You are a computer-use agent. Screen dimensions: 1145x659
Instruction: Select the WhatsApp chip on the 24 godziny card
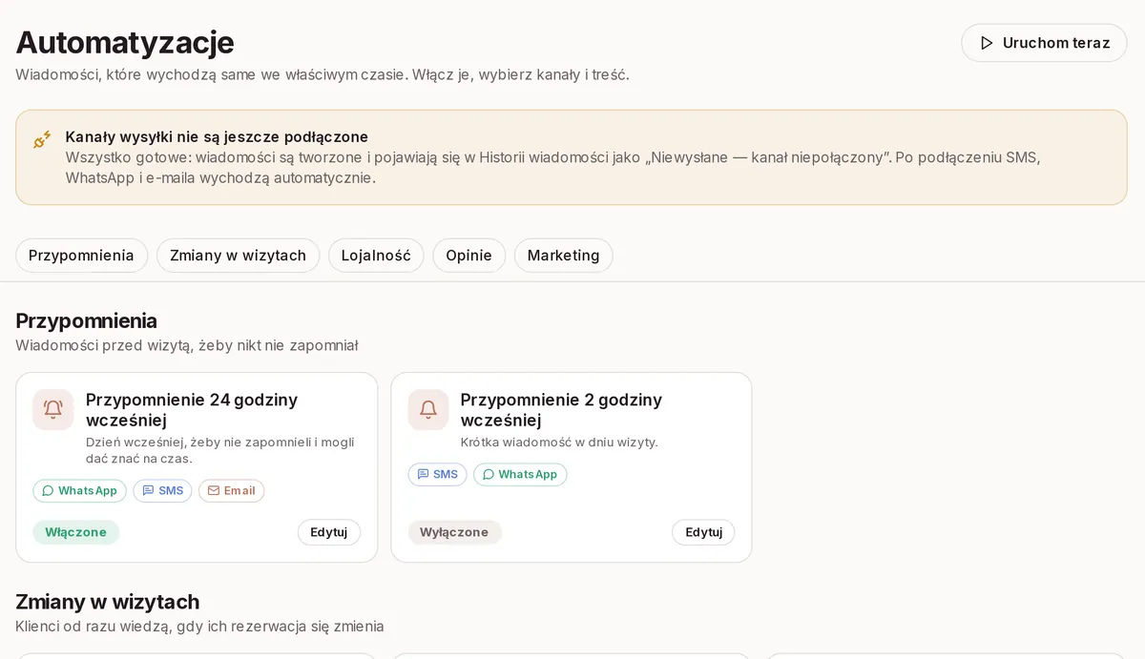point(80,490)
